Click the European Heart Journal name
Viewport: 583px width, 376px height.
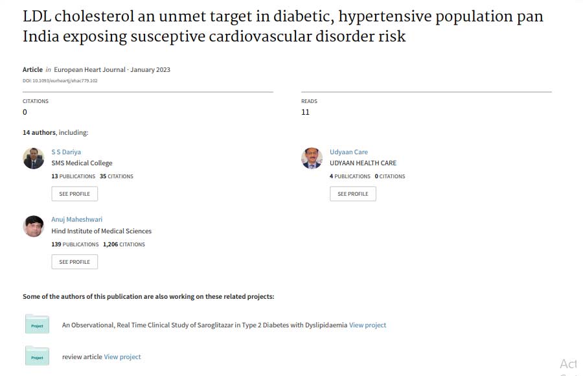tap(90, 70)
